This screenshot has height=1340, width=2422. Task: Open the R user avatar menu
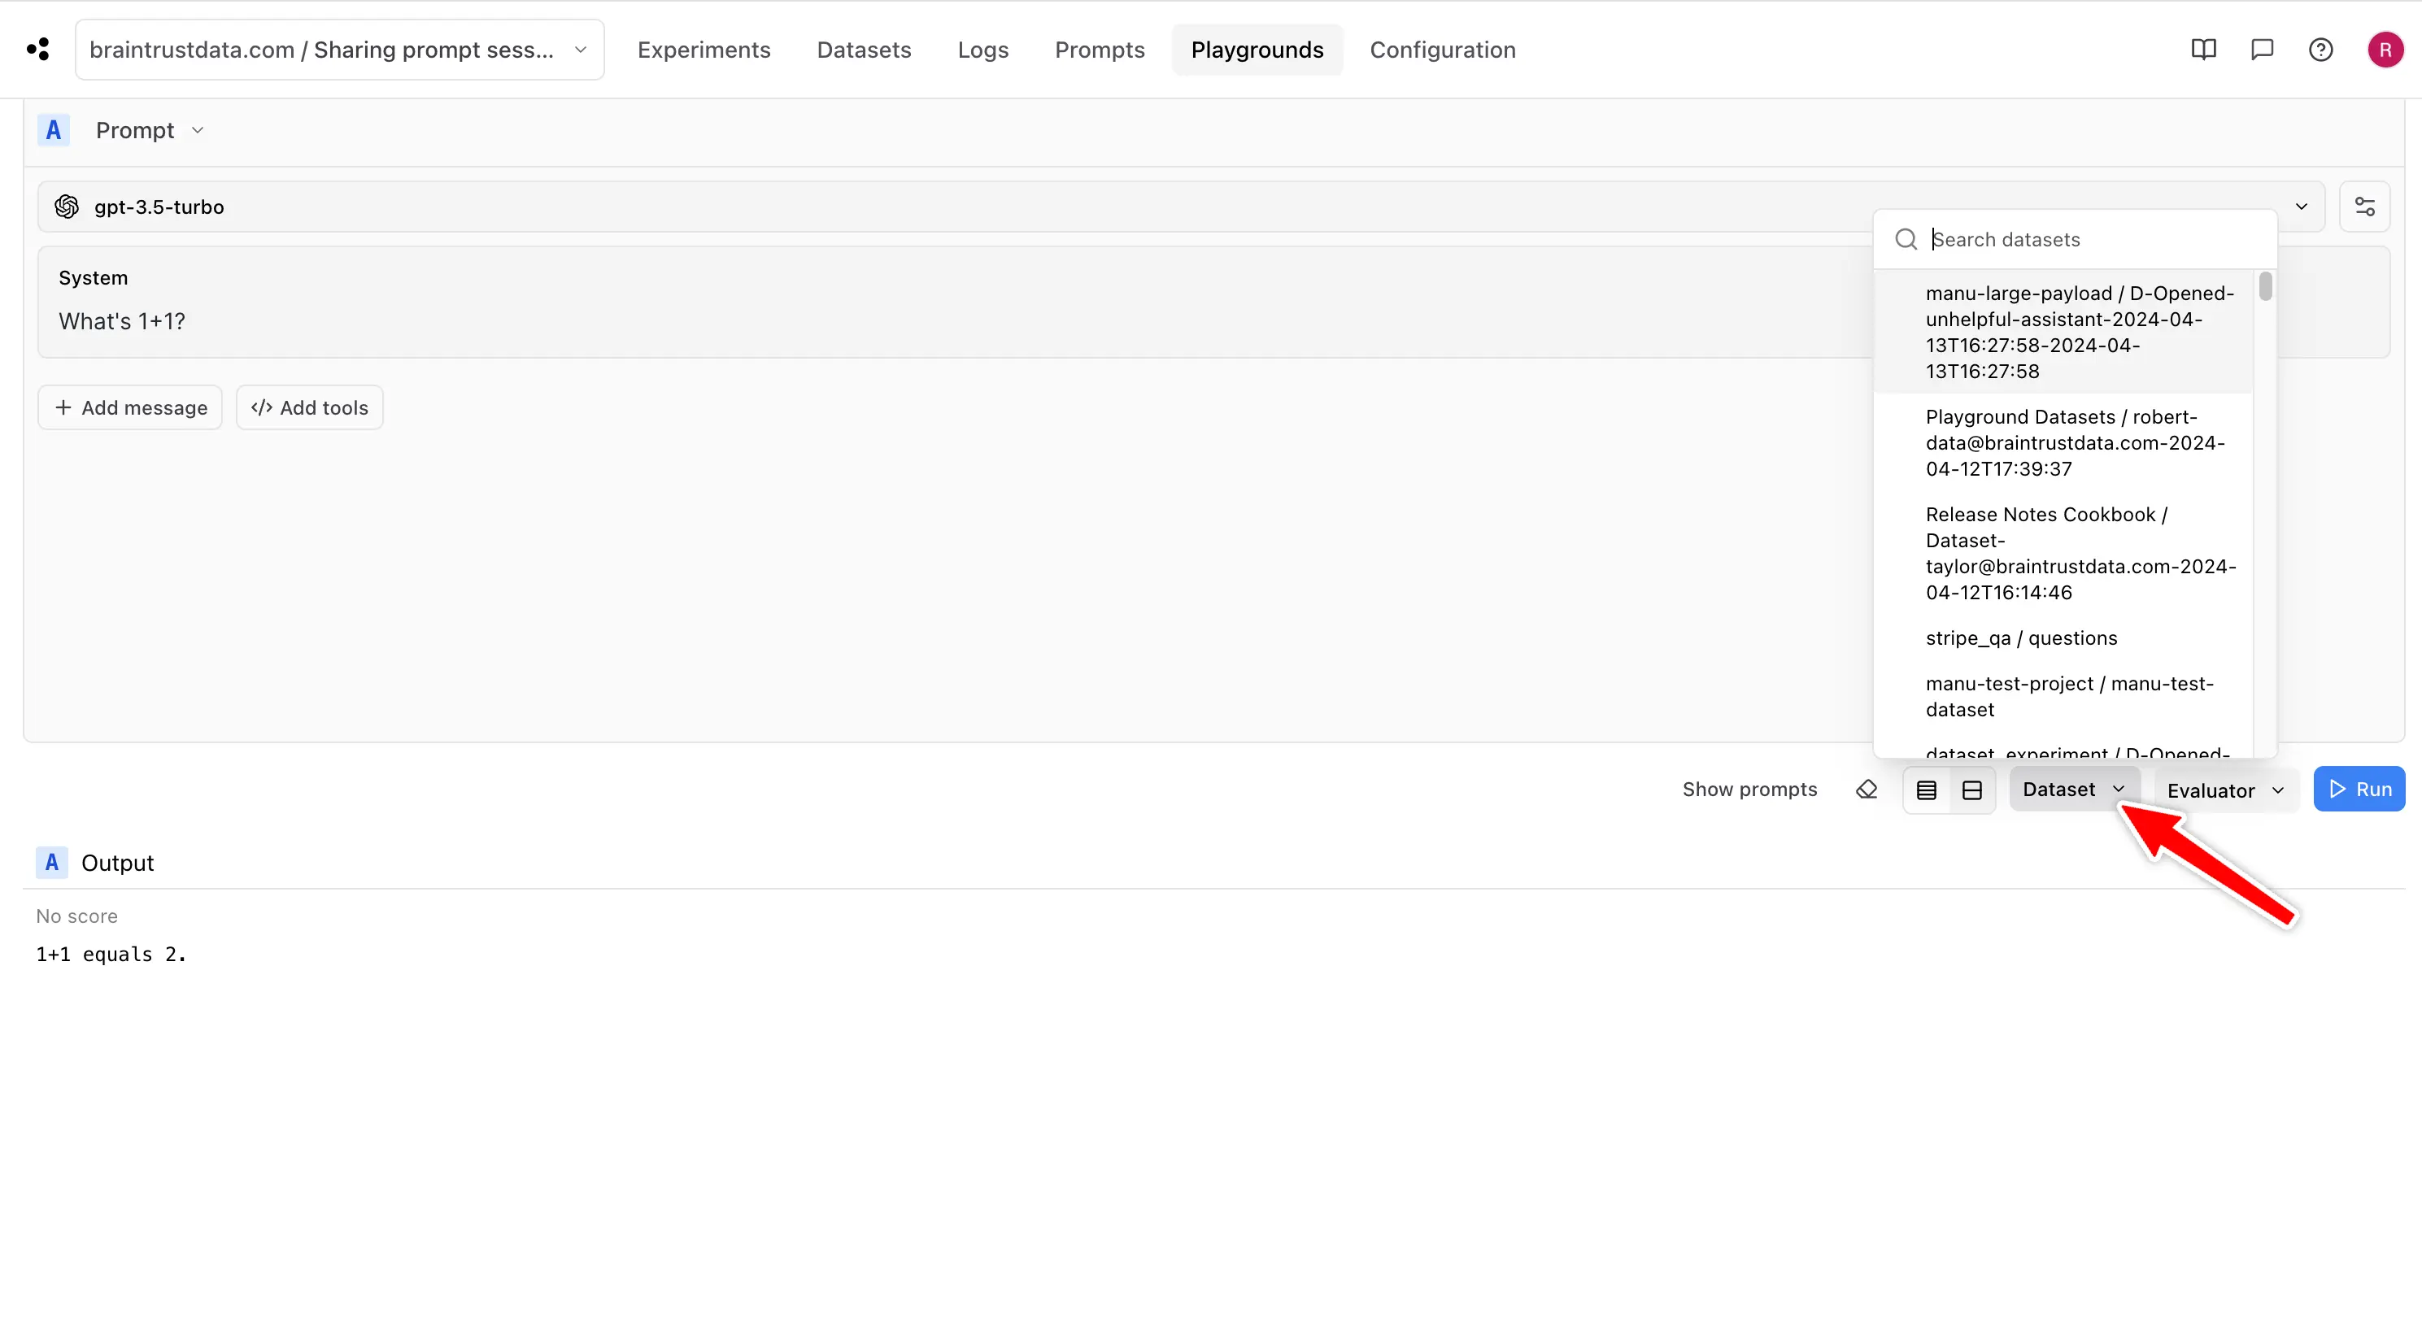2385,49
